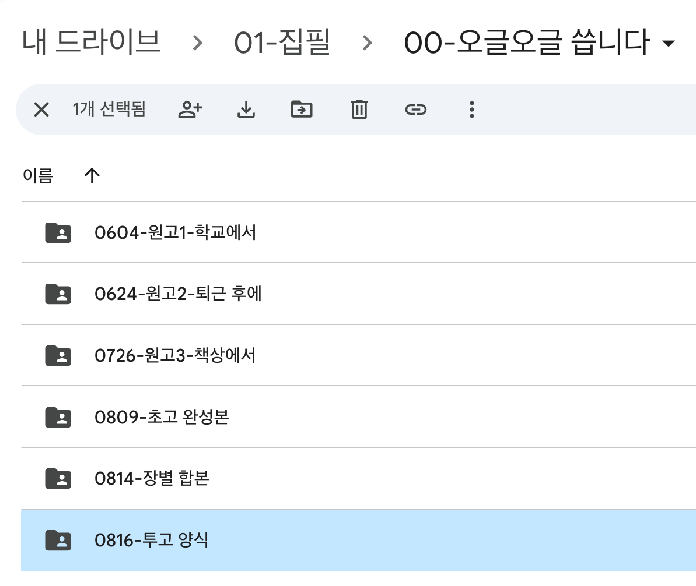Image resolution: width=696 pixels, height=586 pixels.
Task: Click the trash delete icon
Action: point(359,110)
